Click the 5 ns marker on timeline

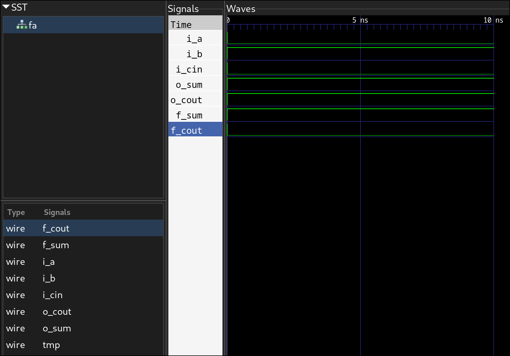pyautogui.click(x=360, y=20)
